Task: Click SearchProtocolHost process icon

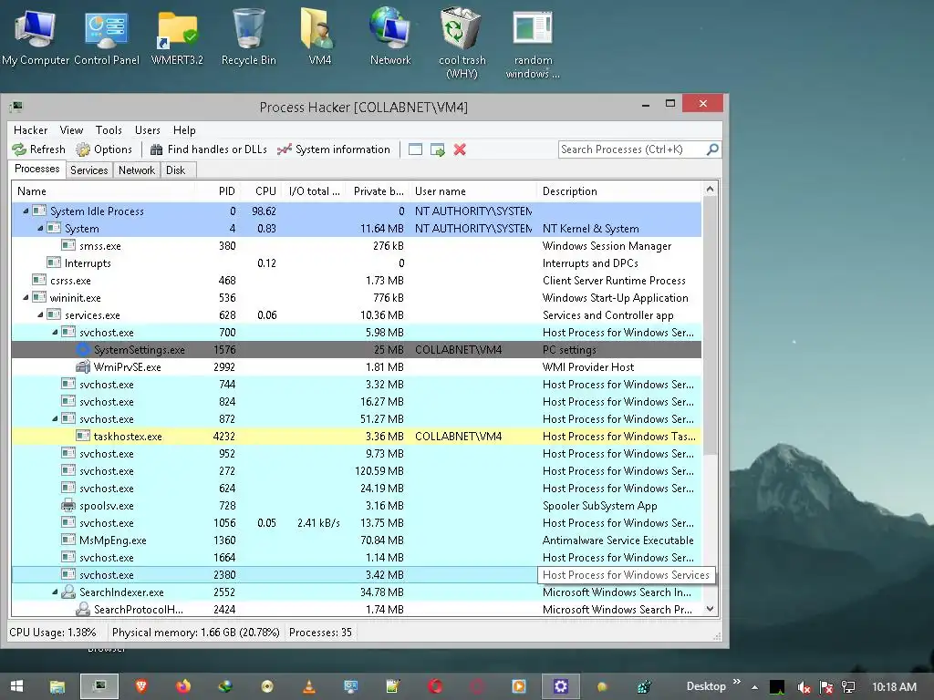Action: tap(83, 610)
